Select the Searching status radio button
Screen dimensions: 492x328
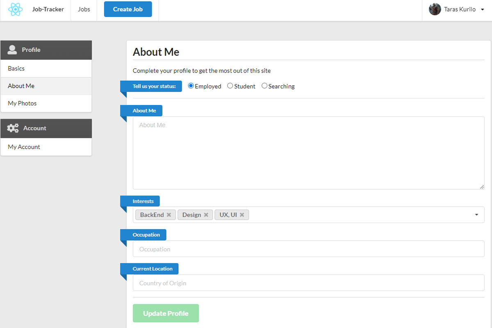point(264,86)
